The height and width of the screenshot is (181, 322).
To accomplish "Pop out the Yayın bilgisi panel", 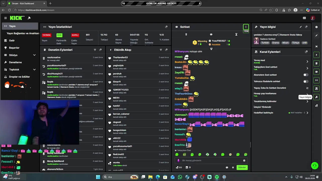I will [306, 27].
